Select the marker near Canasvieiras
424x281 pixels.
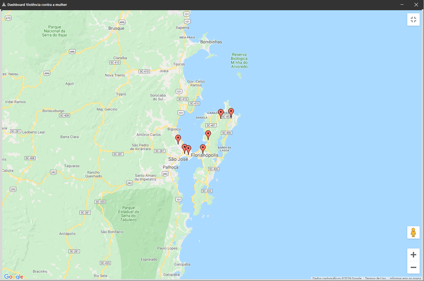[221, 113]
